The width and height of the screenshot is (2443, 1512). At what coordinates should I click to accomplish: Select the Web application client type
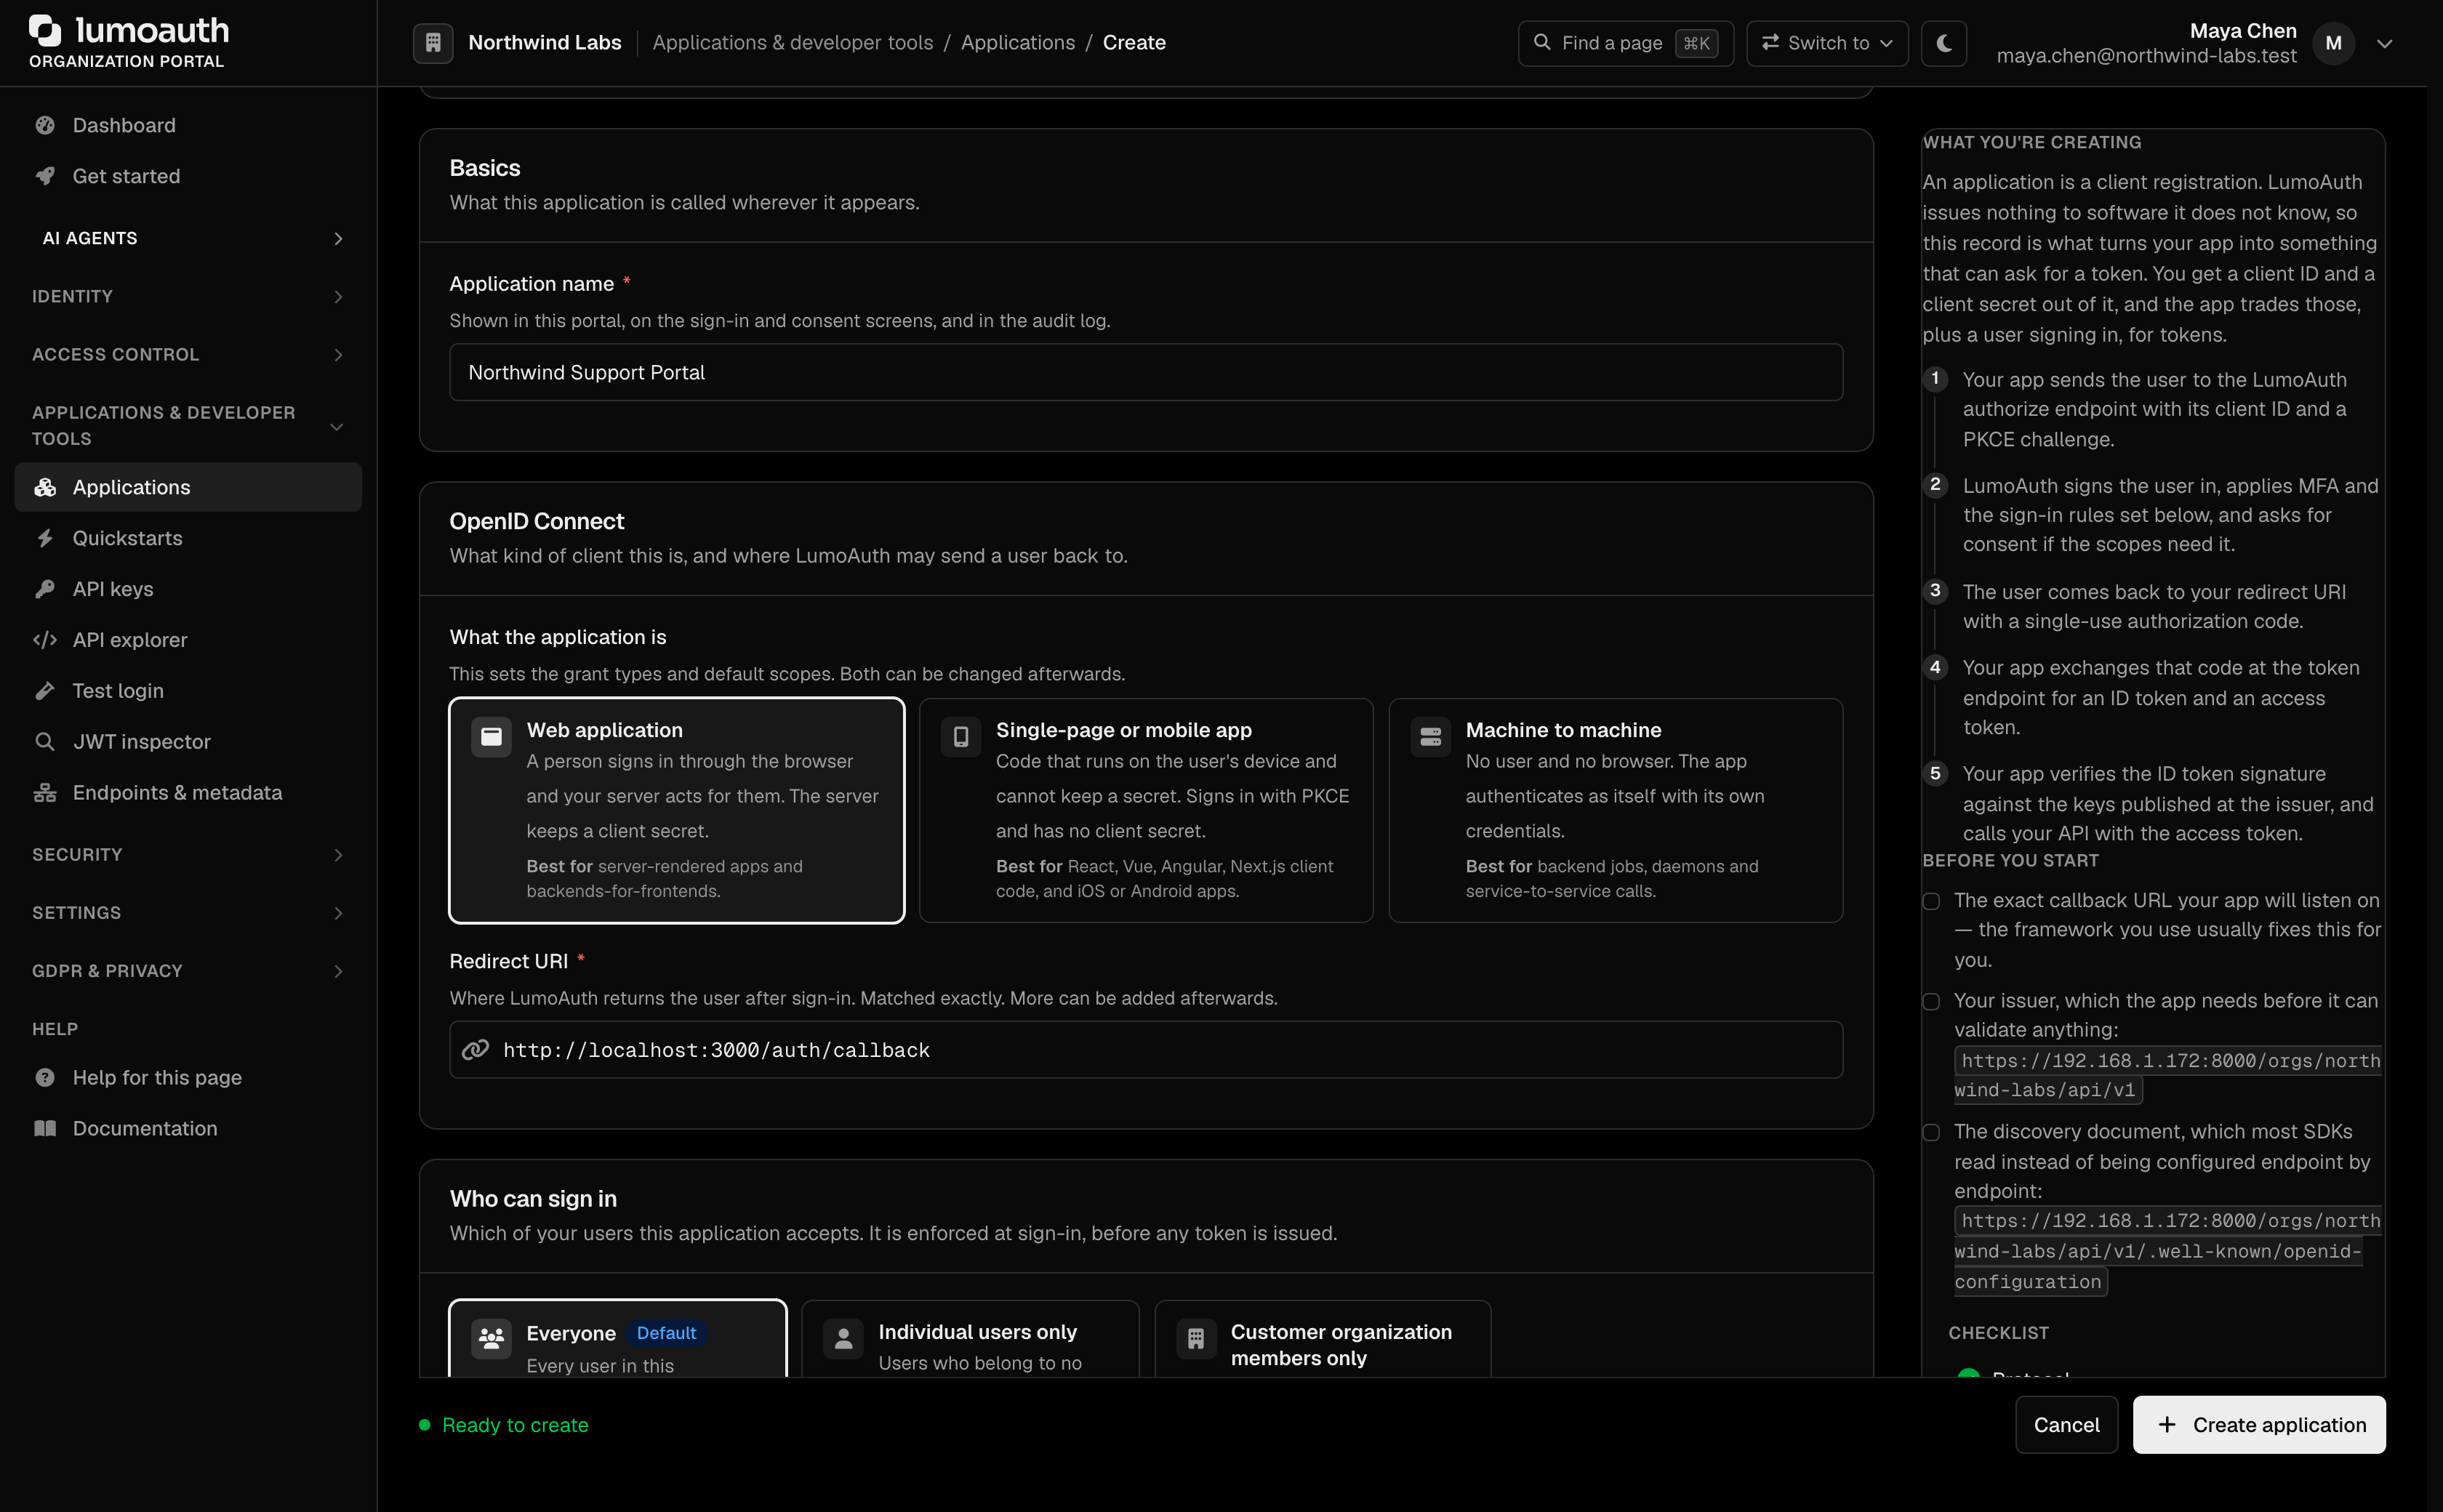(x=677, y=810)
